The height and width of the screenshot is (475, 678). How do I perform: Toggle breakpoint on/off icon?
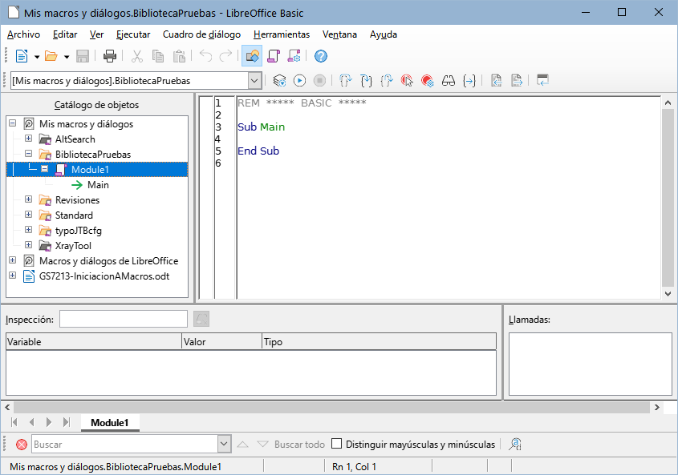point(407,81)
